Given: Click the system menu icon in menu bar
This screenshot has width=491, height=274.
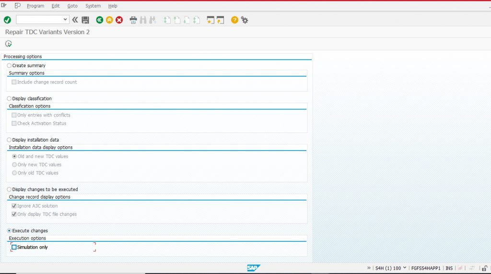Looking at the screenshot, I should tap(4, 6).
